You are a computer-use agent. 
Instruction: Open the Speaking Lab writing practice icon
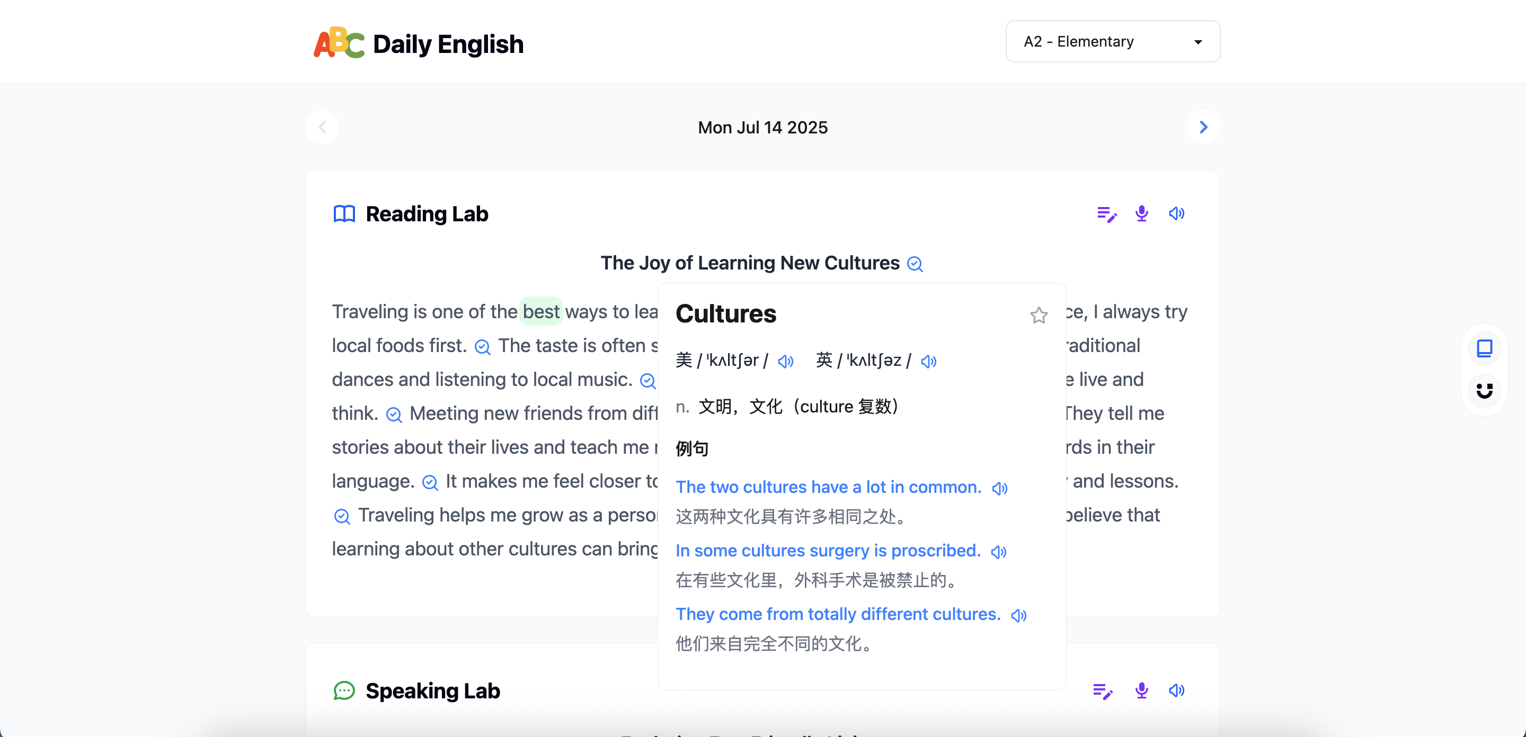(1103, 691)
